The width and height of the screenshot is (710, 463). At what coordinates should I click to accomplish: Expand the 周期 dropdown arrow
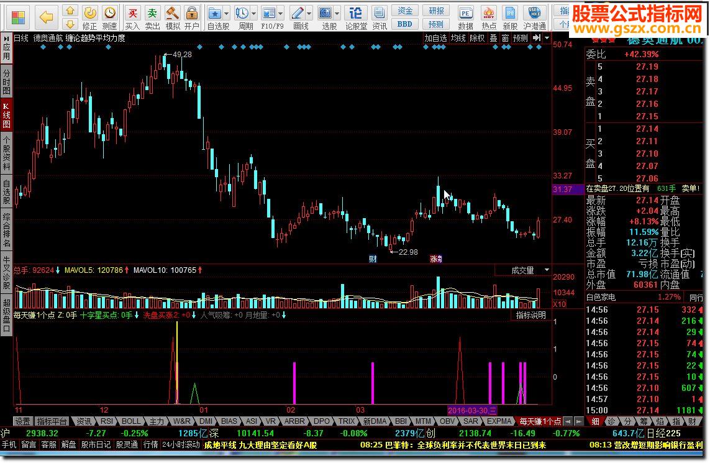tap(253, 13)
